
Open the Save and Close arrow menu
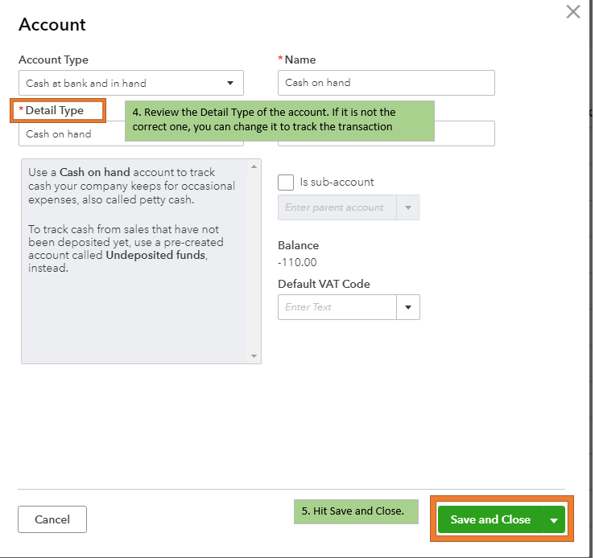click(554, 520)
